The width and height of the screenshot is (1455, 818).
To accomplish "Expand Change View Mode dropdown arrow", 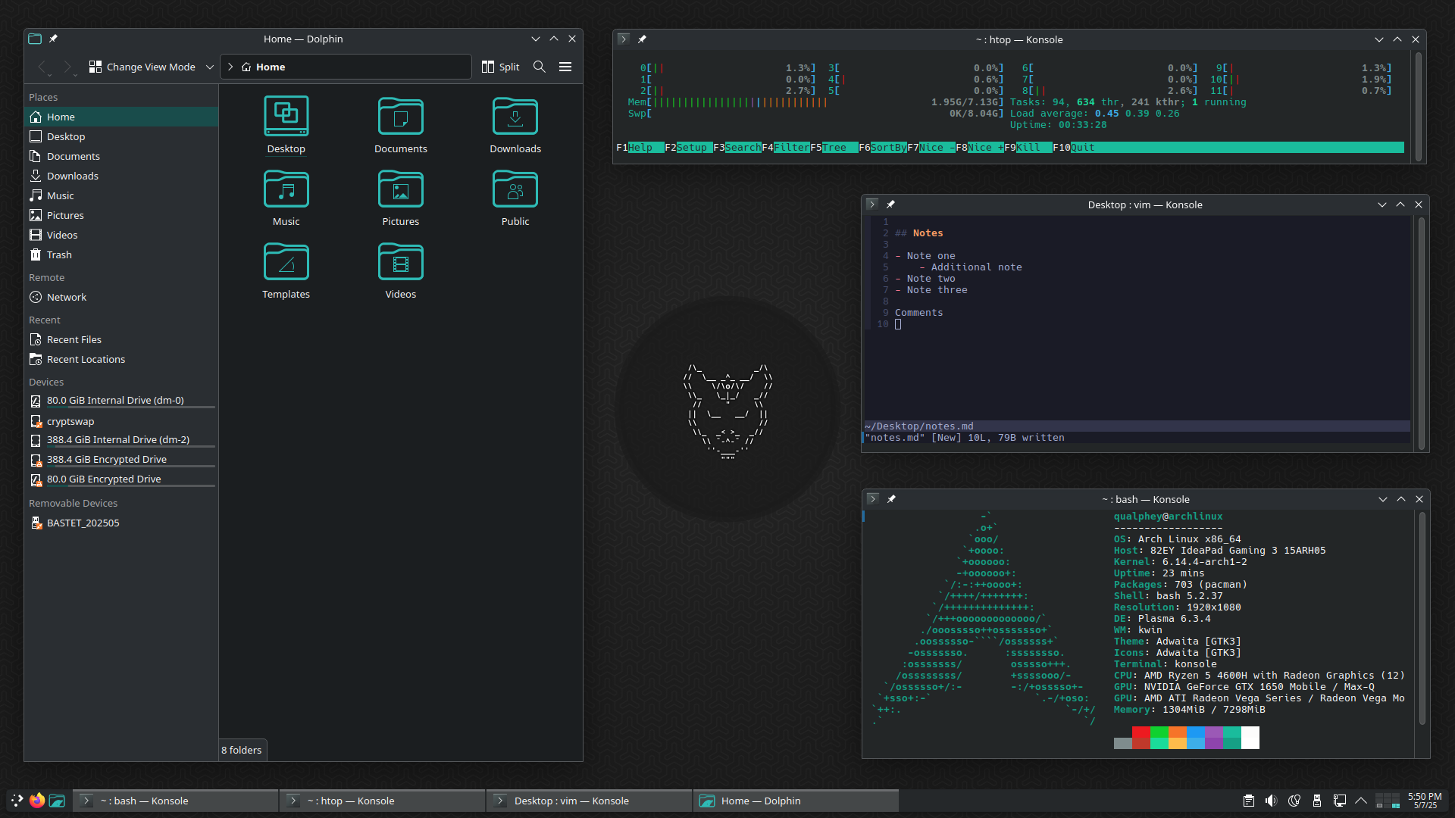I will [x=210, y=67].
